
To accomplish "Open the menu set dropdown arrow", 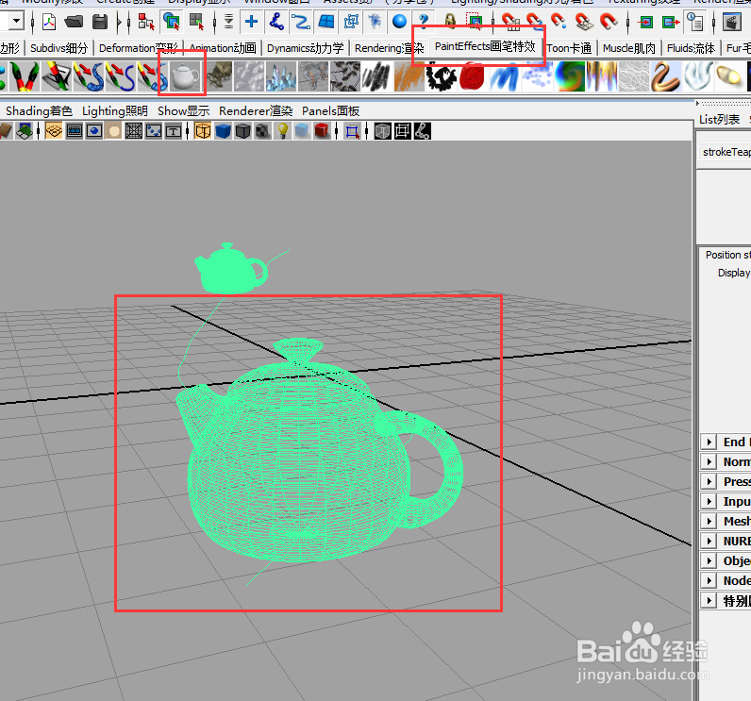I will tap(17, 21).
